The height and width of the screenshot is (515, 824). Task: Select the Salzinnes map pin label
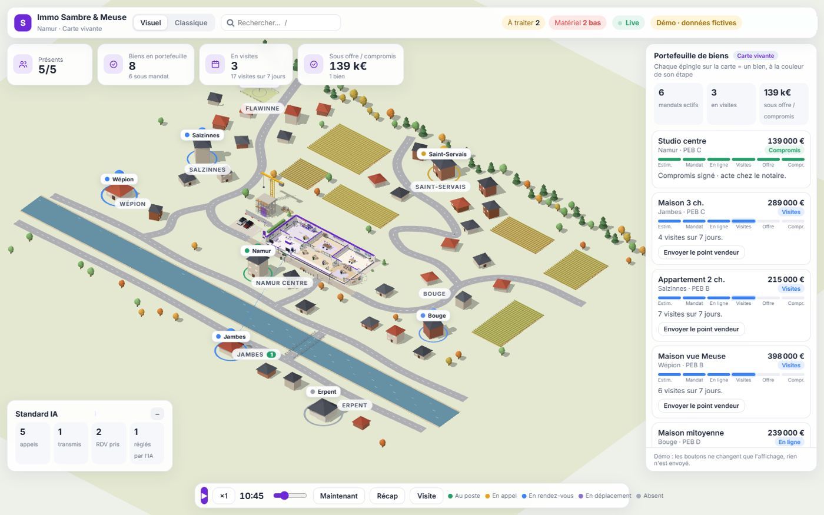[202, 135]
